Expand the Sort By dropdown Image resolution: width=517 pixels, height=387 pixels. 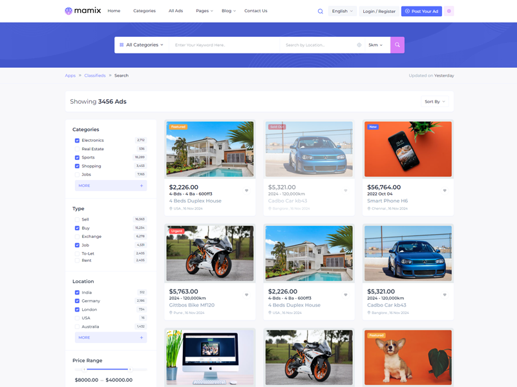coord(435,101)
